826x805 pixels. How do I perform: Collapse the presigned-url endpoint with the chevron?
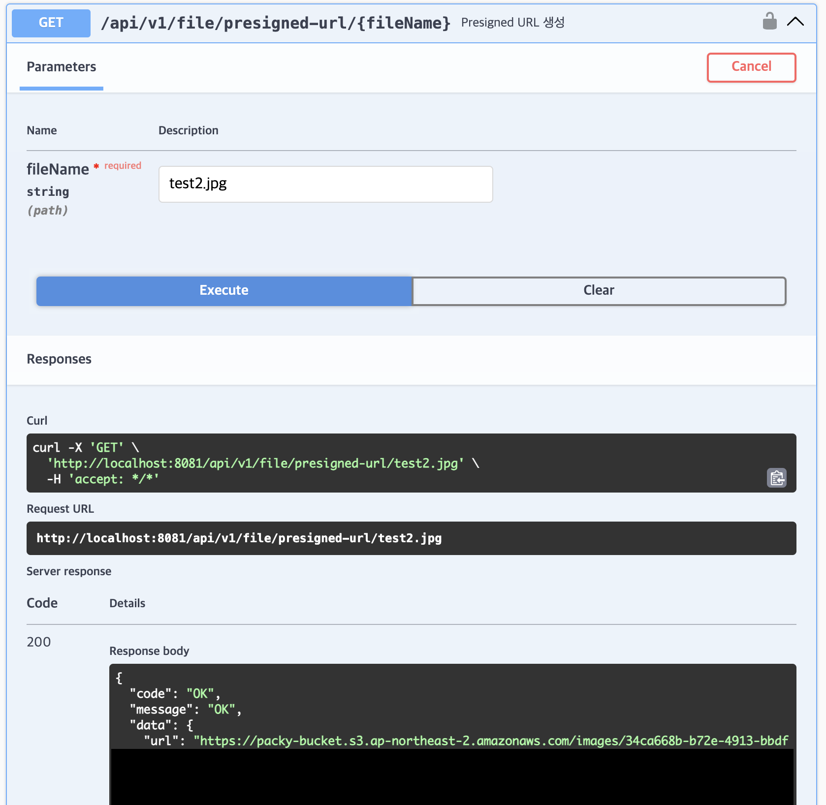coord(795,21)
